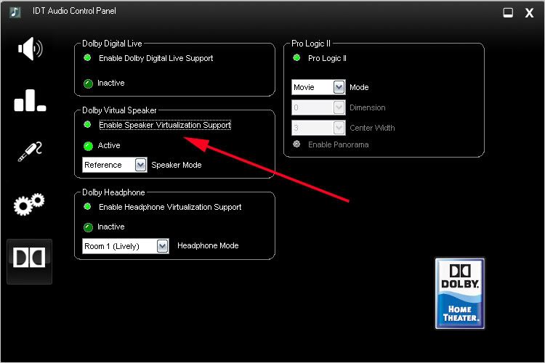This screenshot has width=545, height=363.
Task: Open the speaker volume section
Action: [x=31, y=49]
